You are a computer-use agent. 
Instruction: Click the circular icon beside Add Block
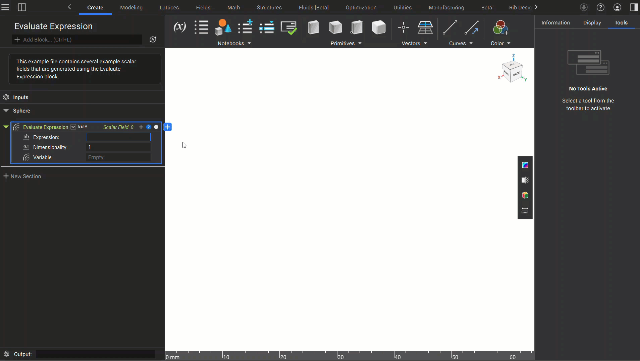click(x=153, y=40)
